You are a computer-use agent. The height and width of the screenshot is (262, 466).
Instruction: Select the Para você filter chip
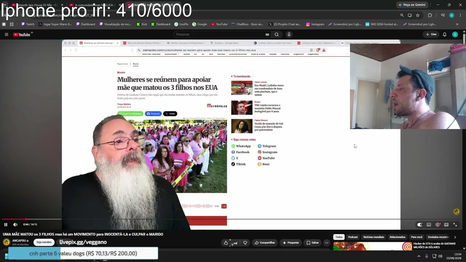click(x=416, y=237)
